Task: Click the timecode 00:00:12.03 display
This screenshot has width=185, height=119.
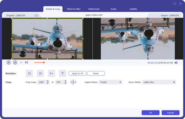Action: click(x=154, y=63)
